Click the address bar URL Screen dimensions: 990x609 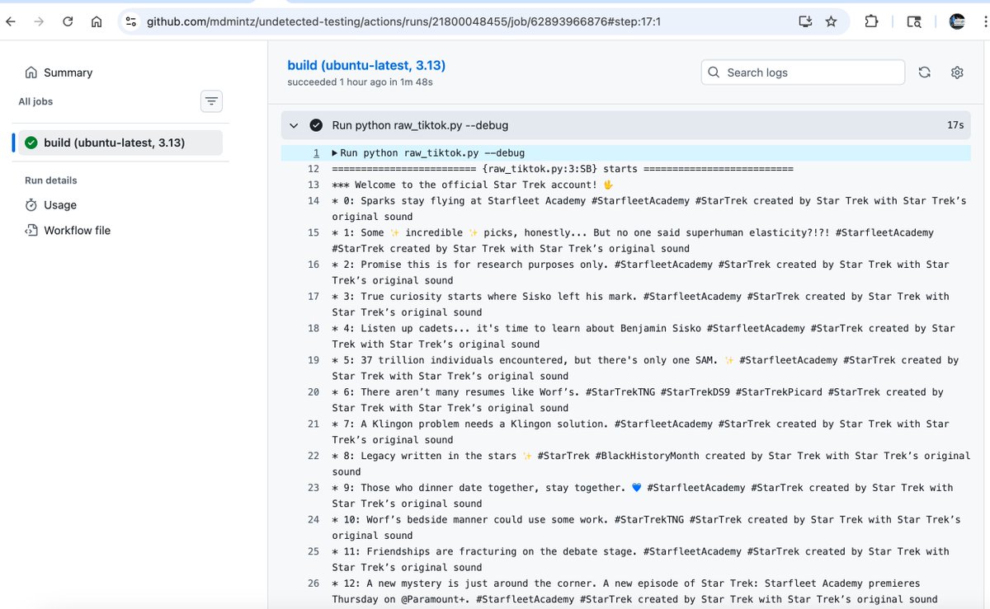coord(403,22)
